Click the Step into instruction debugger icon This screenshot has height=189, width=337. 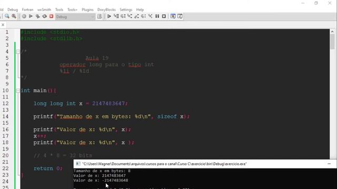151,16
